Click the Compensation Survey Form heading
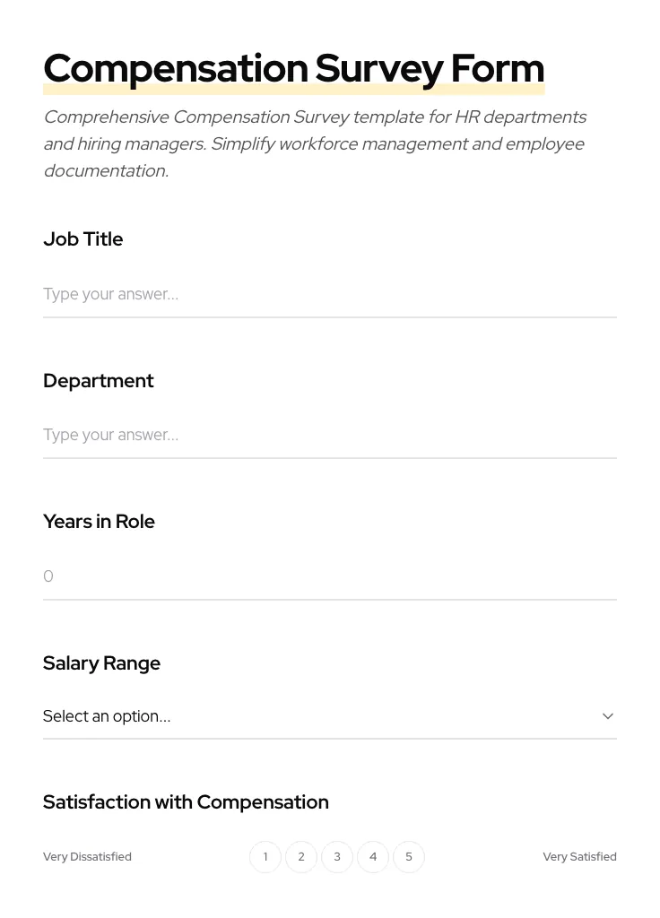660x918 pixels. (x=293, y=68)
